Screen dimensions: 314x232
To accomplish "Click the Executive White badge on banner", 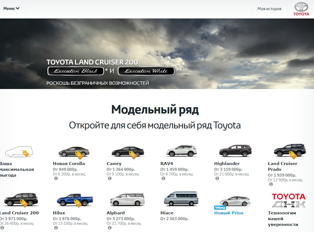I will click(x=146, y=71).
